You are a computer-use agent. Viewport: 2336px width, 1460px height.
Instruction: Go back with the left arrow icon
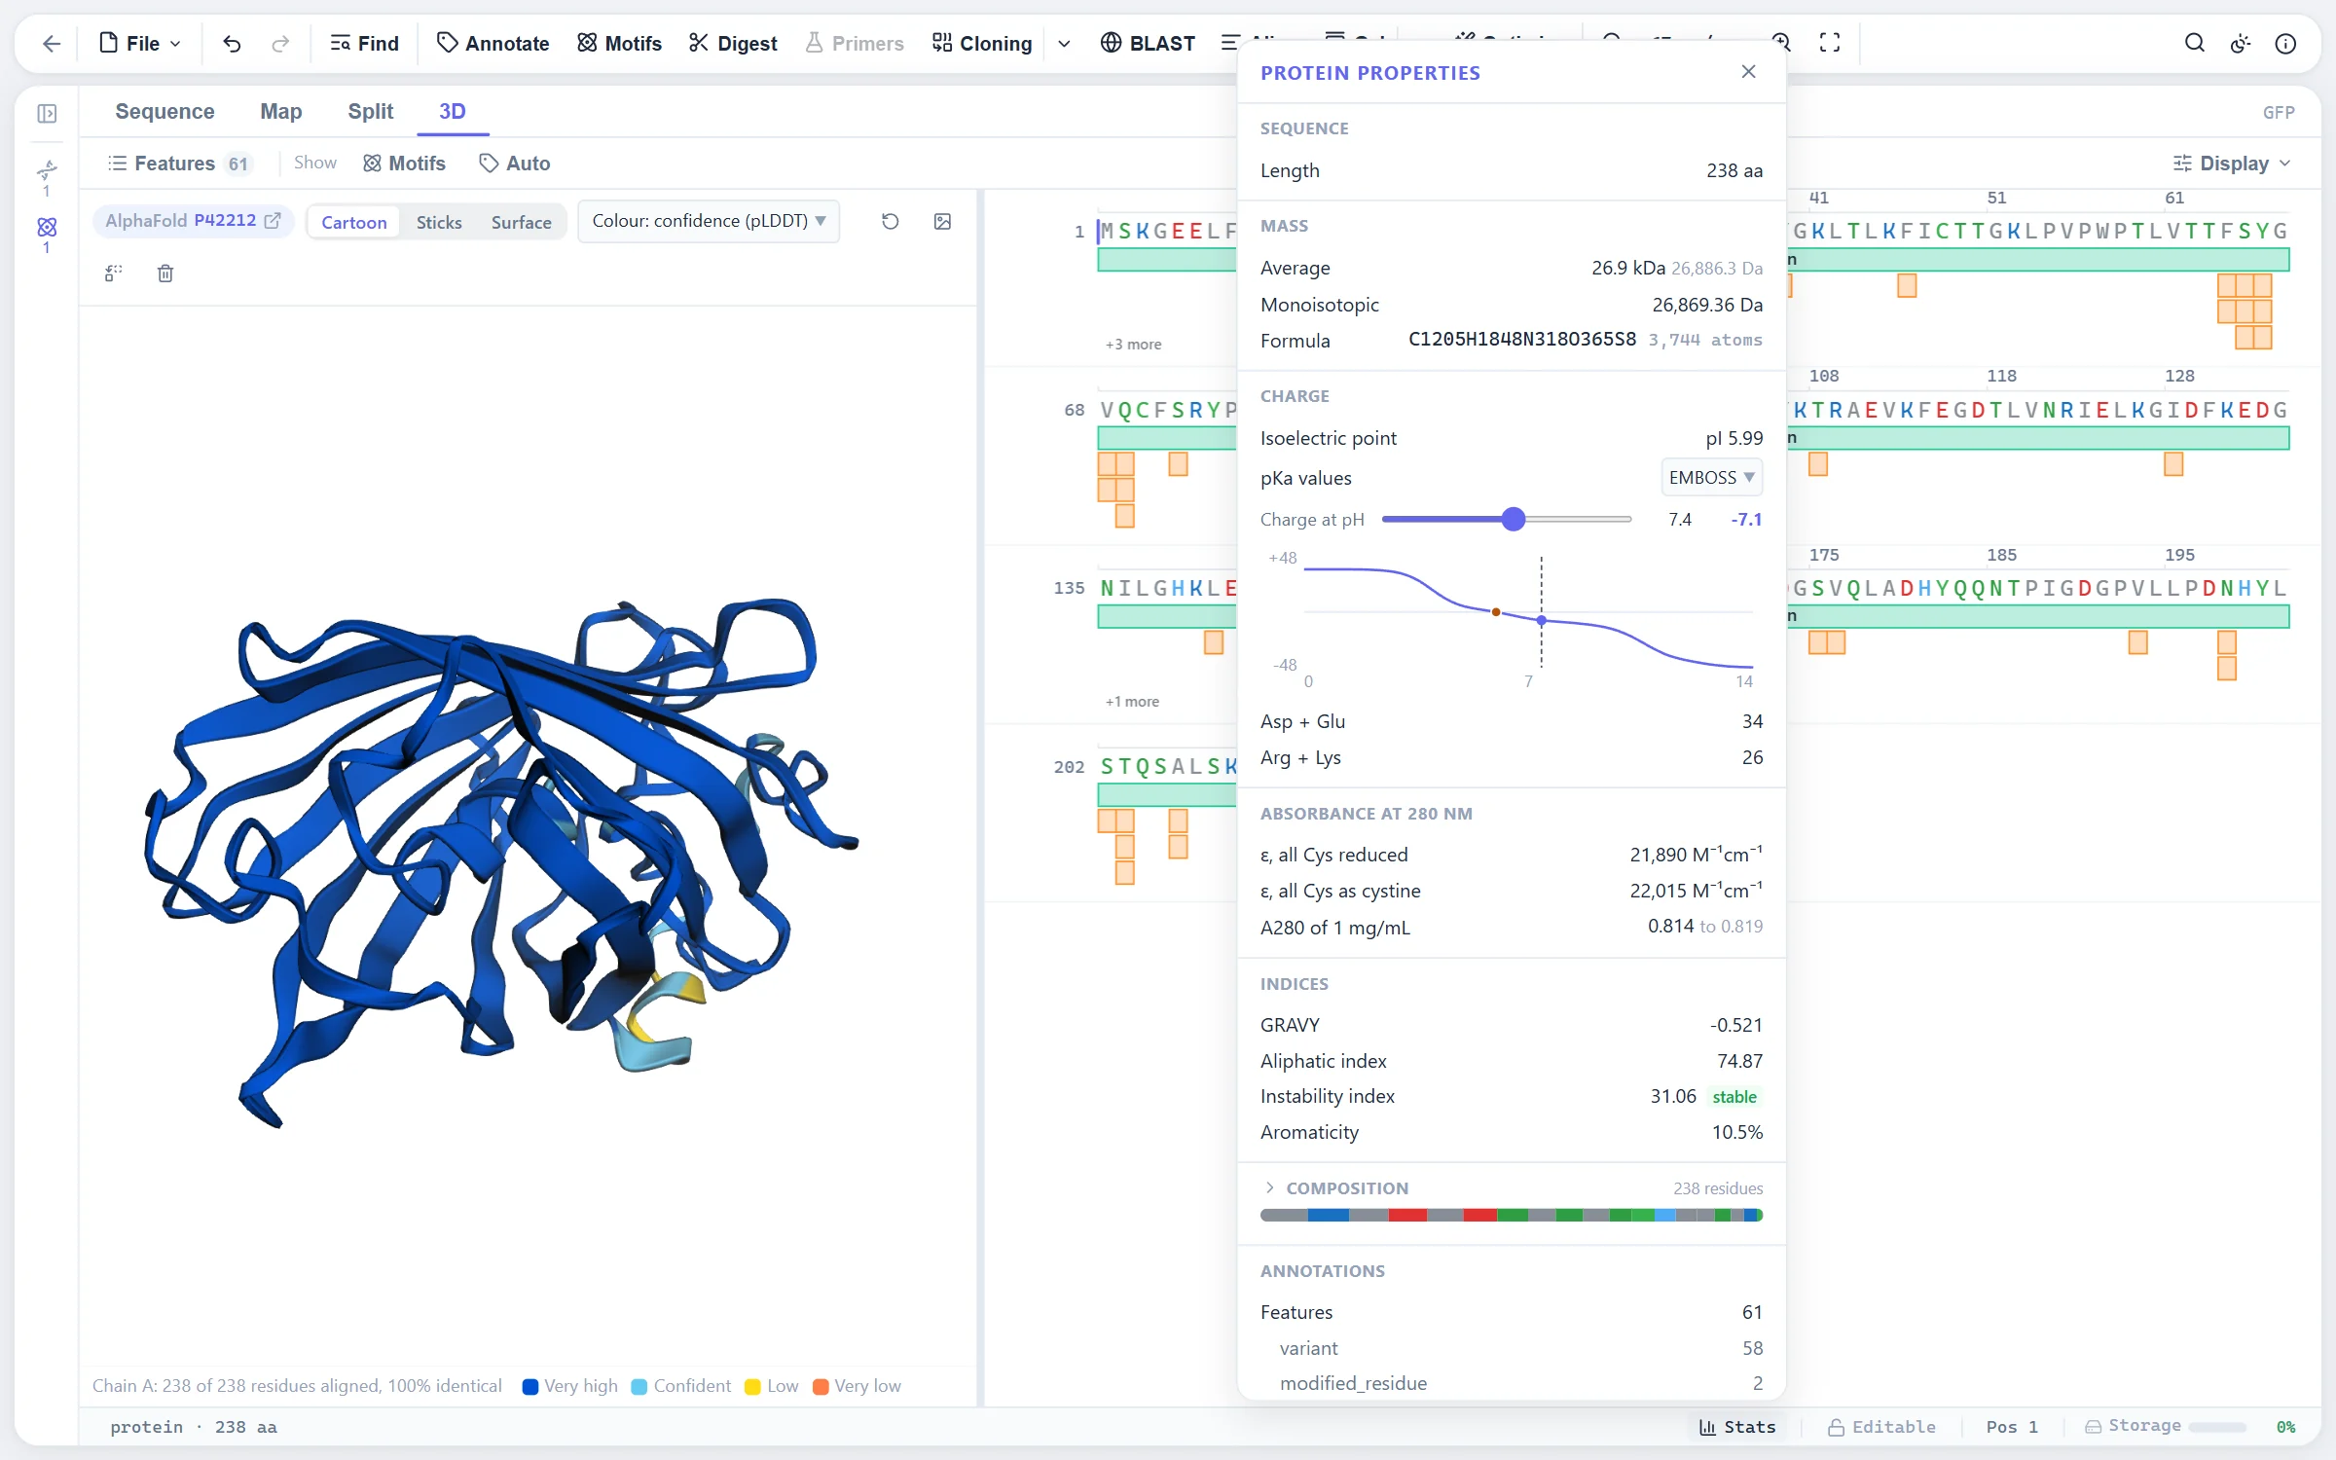(x=52, y=44)
